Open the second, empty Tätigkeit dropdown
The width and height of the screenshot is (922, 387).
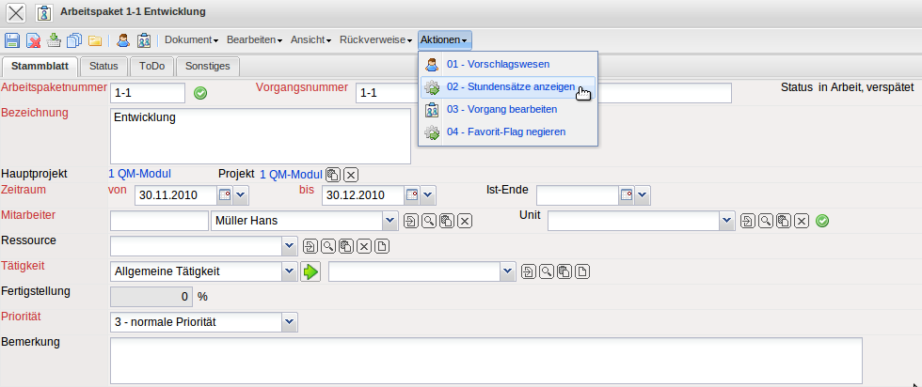pyautogui.click(x=508, y=271)
